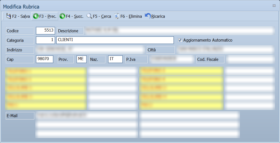
Task: Click the Cerca toolbar label
Action: point(106,17)
